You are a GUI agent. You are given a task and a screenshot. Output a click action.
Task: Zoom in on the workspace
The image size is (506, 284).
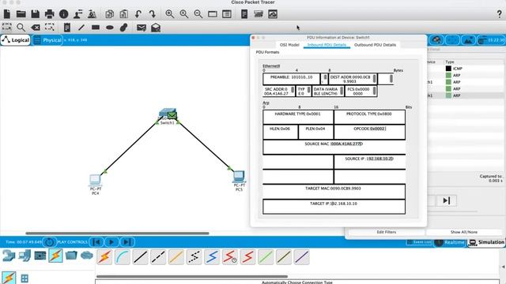pyautogui.click(x=169, y=14)
